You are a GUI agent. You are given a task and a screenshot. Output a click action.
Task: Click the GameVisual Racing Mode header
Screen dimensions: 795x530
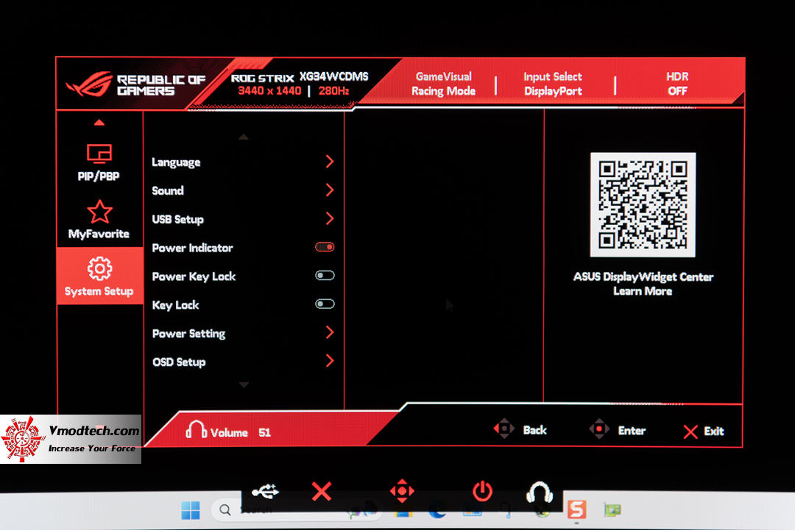[x=444, y=84]
